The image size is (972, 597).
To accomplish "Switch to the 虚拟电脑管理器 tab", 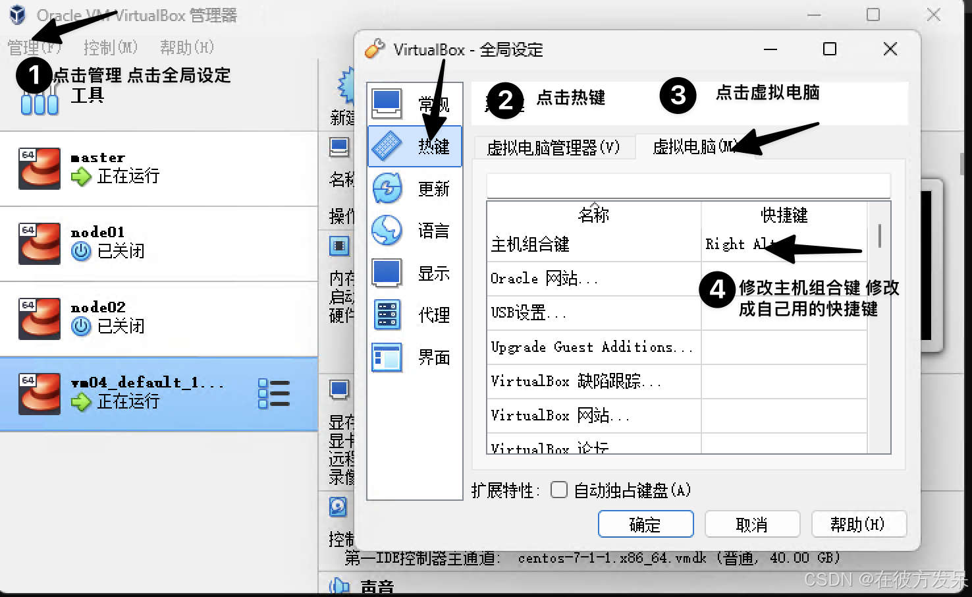I will coord(553,147).
